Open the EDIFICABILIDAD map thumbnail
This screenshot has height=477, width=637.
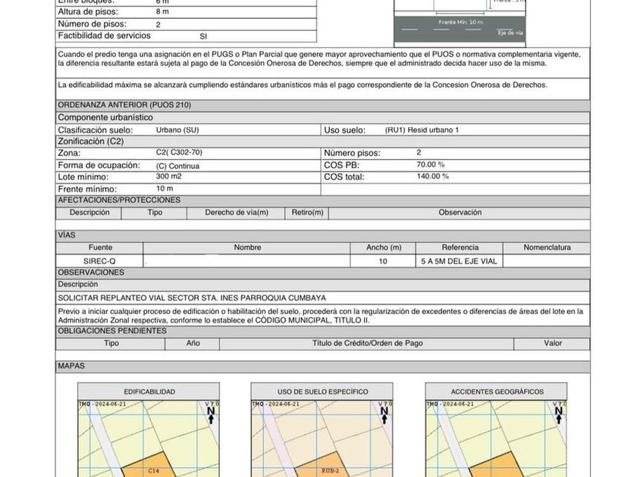149,430
